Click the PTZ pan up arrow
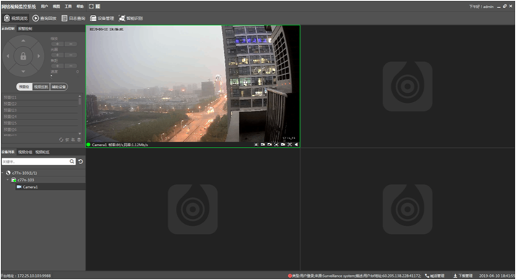This screenshot has height=280, width=516. click(23, 41)
